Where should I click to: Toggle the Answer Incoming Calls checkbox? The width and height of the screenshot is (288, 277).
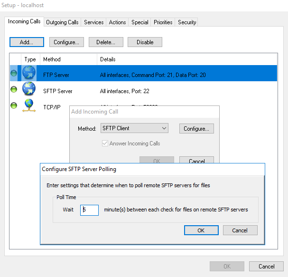(105, 143)
